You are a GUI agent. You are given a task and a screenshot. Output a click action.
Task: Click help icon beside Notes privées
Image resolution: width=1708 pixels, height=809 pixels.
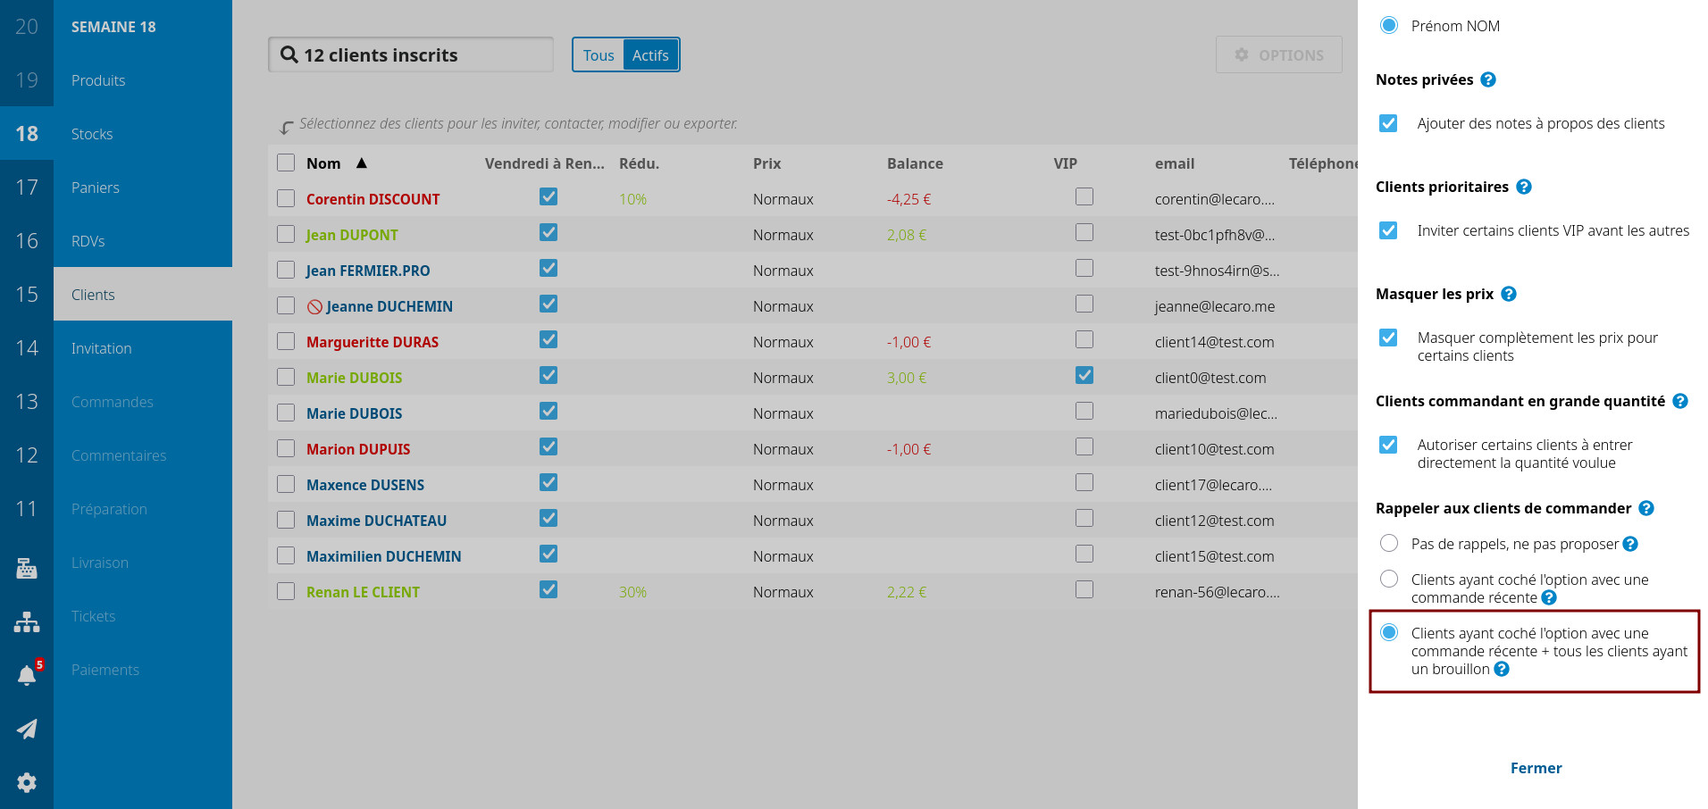(1488, 79)
